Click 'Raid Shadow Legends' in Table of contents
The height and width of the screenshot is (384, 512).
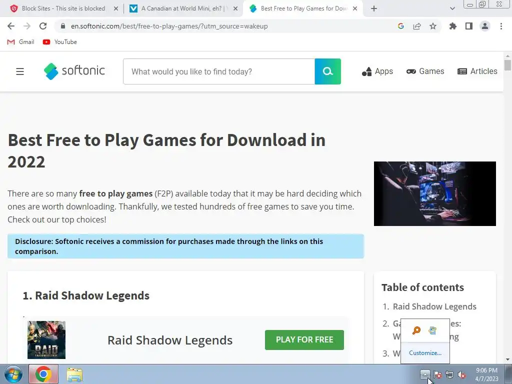pos(434,306)
